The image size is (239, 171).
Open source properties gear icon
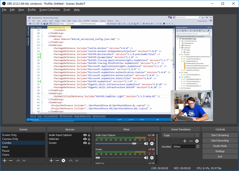63,161
